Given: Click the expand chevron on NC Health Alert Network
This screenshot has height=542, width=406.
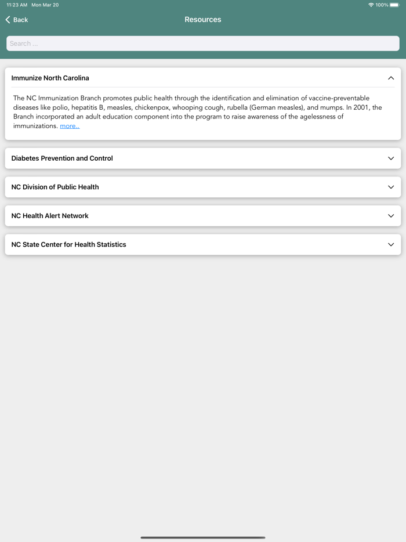Looking at the screenshot, I should pos(391,215).
